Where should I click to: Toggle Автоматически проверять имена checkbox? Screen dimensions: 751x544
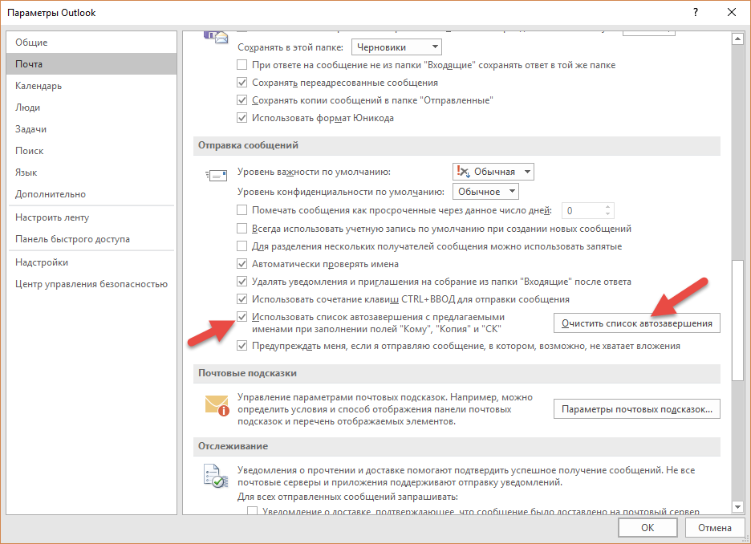click(x=242, y=264)
